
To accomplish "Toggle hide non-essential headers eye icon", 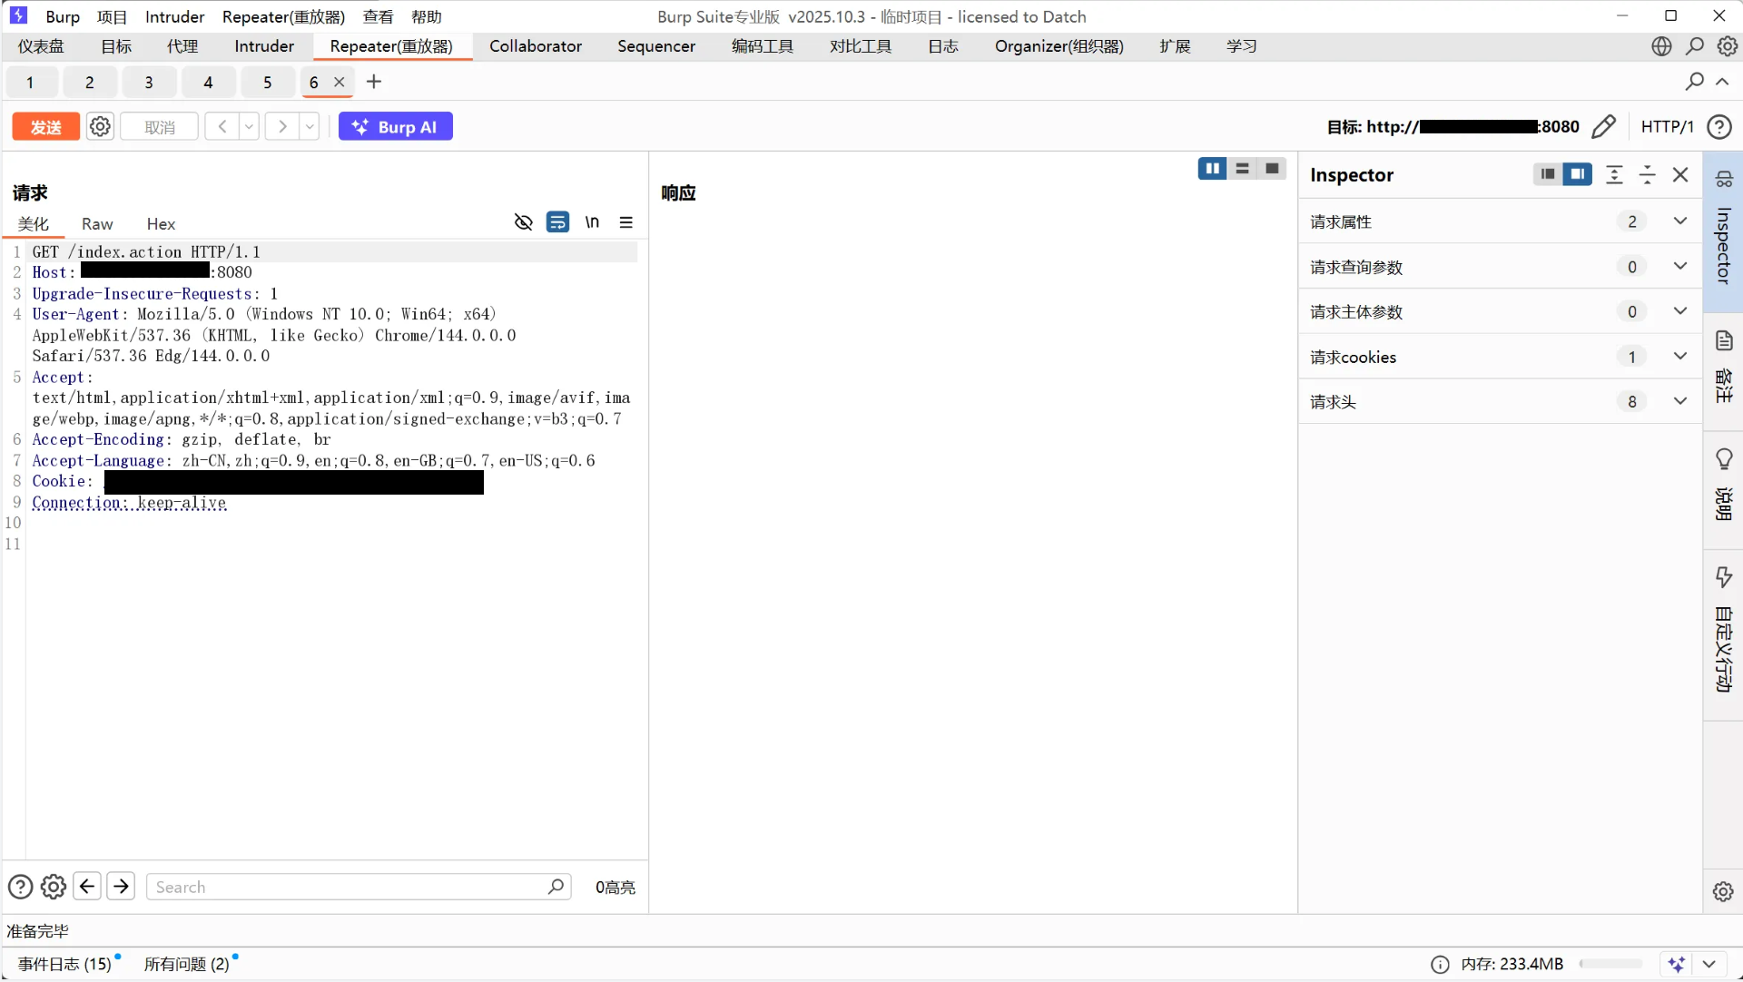I will (523, 222).
